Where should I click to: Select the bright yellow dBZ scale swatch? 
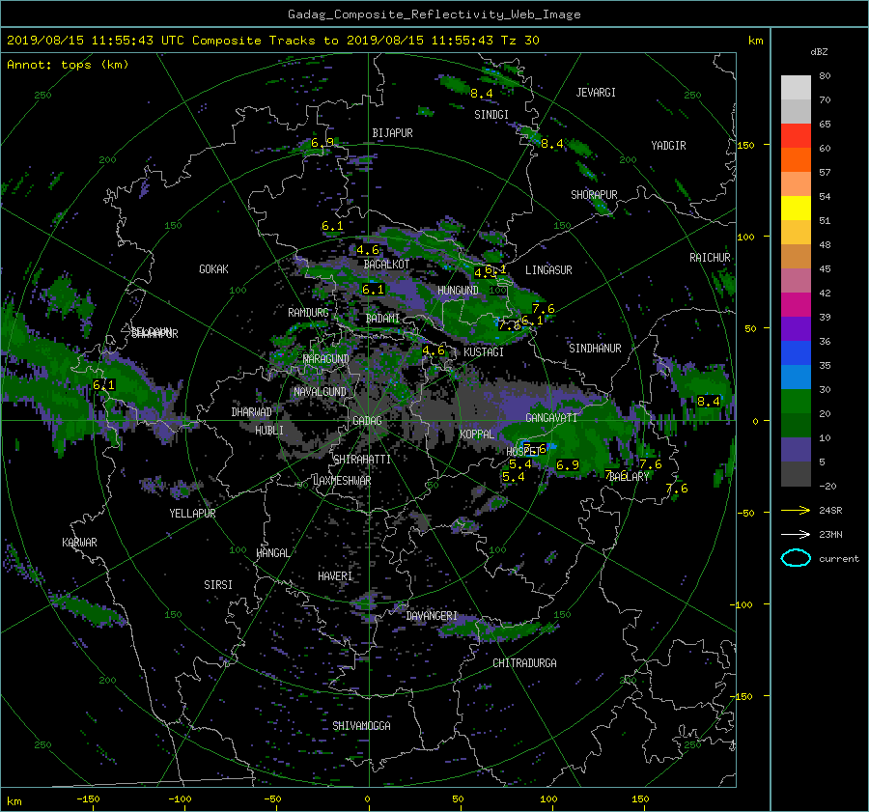(x=796, y=208)
